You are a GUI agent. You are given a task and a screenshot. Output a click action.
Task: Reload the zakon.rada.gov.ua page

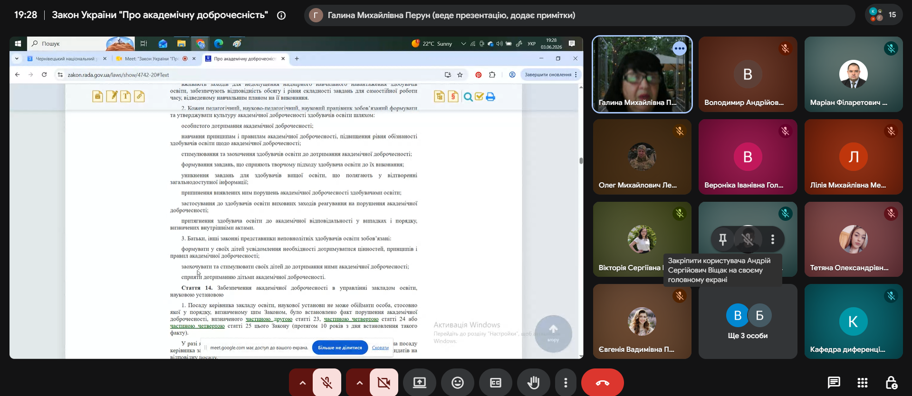pyautogui.click(x=44, y=75)
